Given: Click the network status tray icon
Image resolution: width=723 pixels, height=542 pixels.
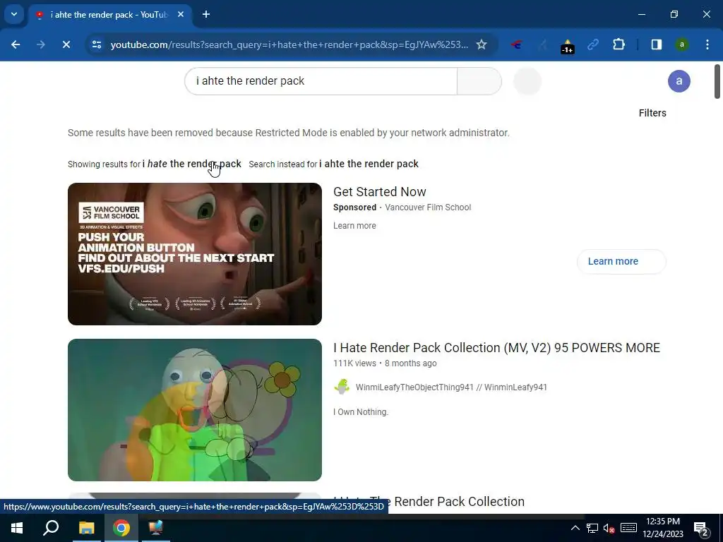Looking at the screenshot, I should (x=592, y=528).
